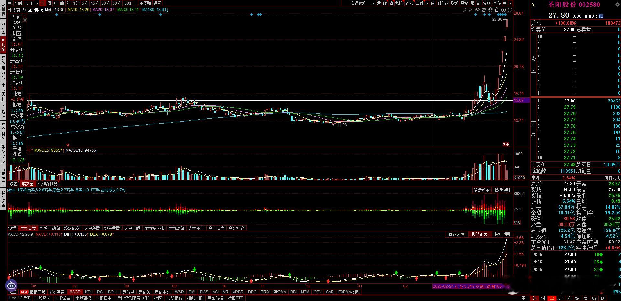The width and height of the screenshot is (621, 301).
Task: Click the chart settings gear icon
Action: click(x=464, y=10)
